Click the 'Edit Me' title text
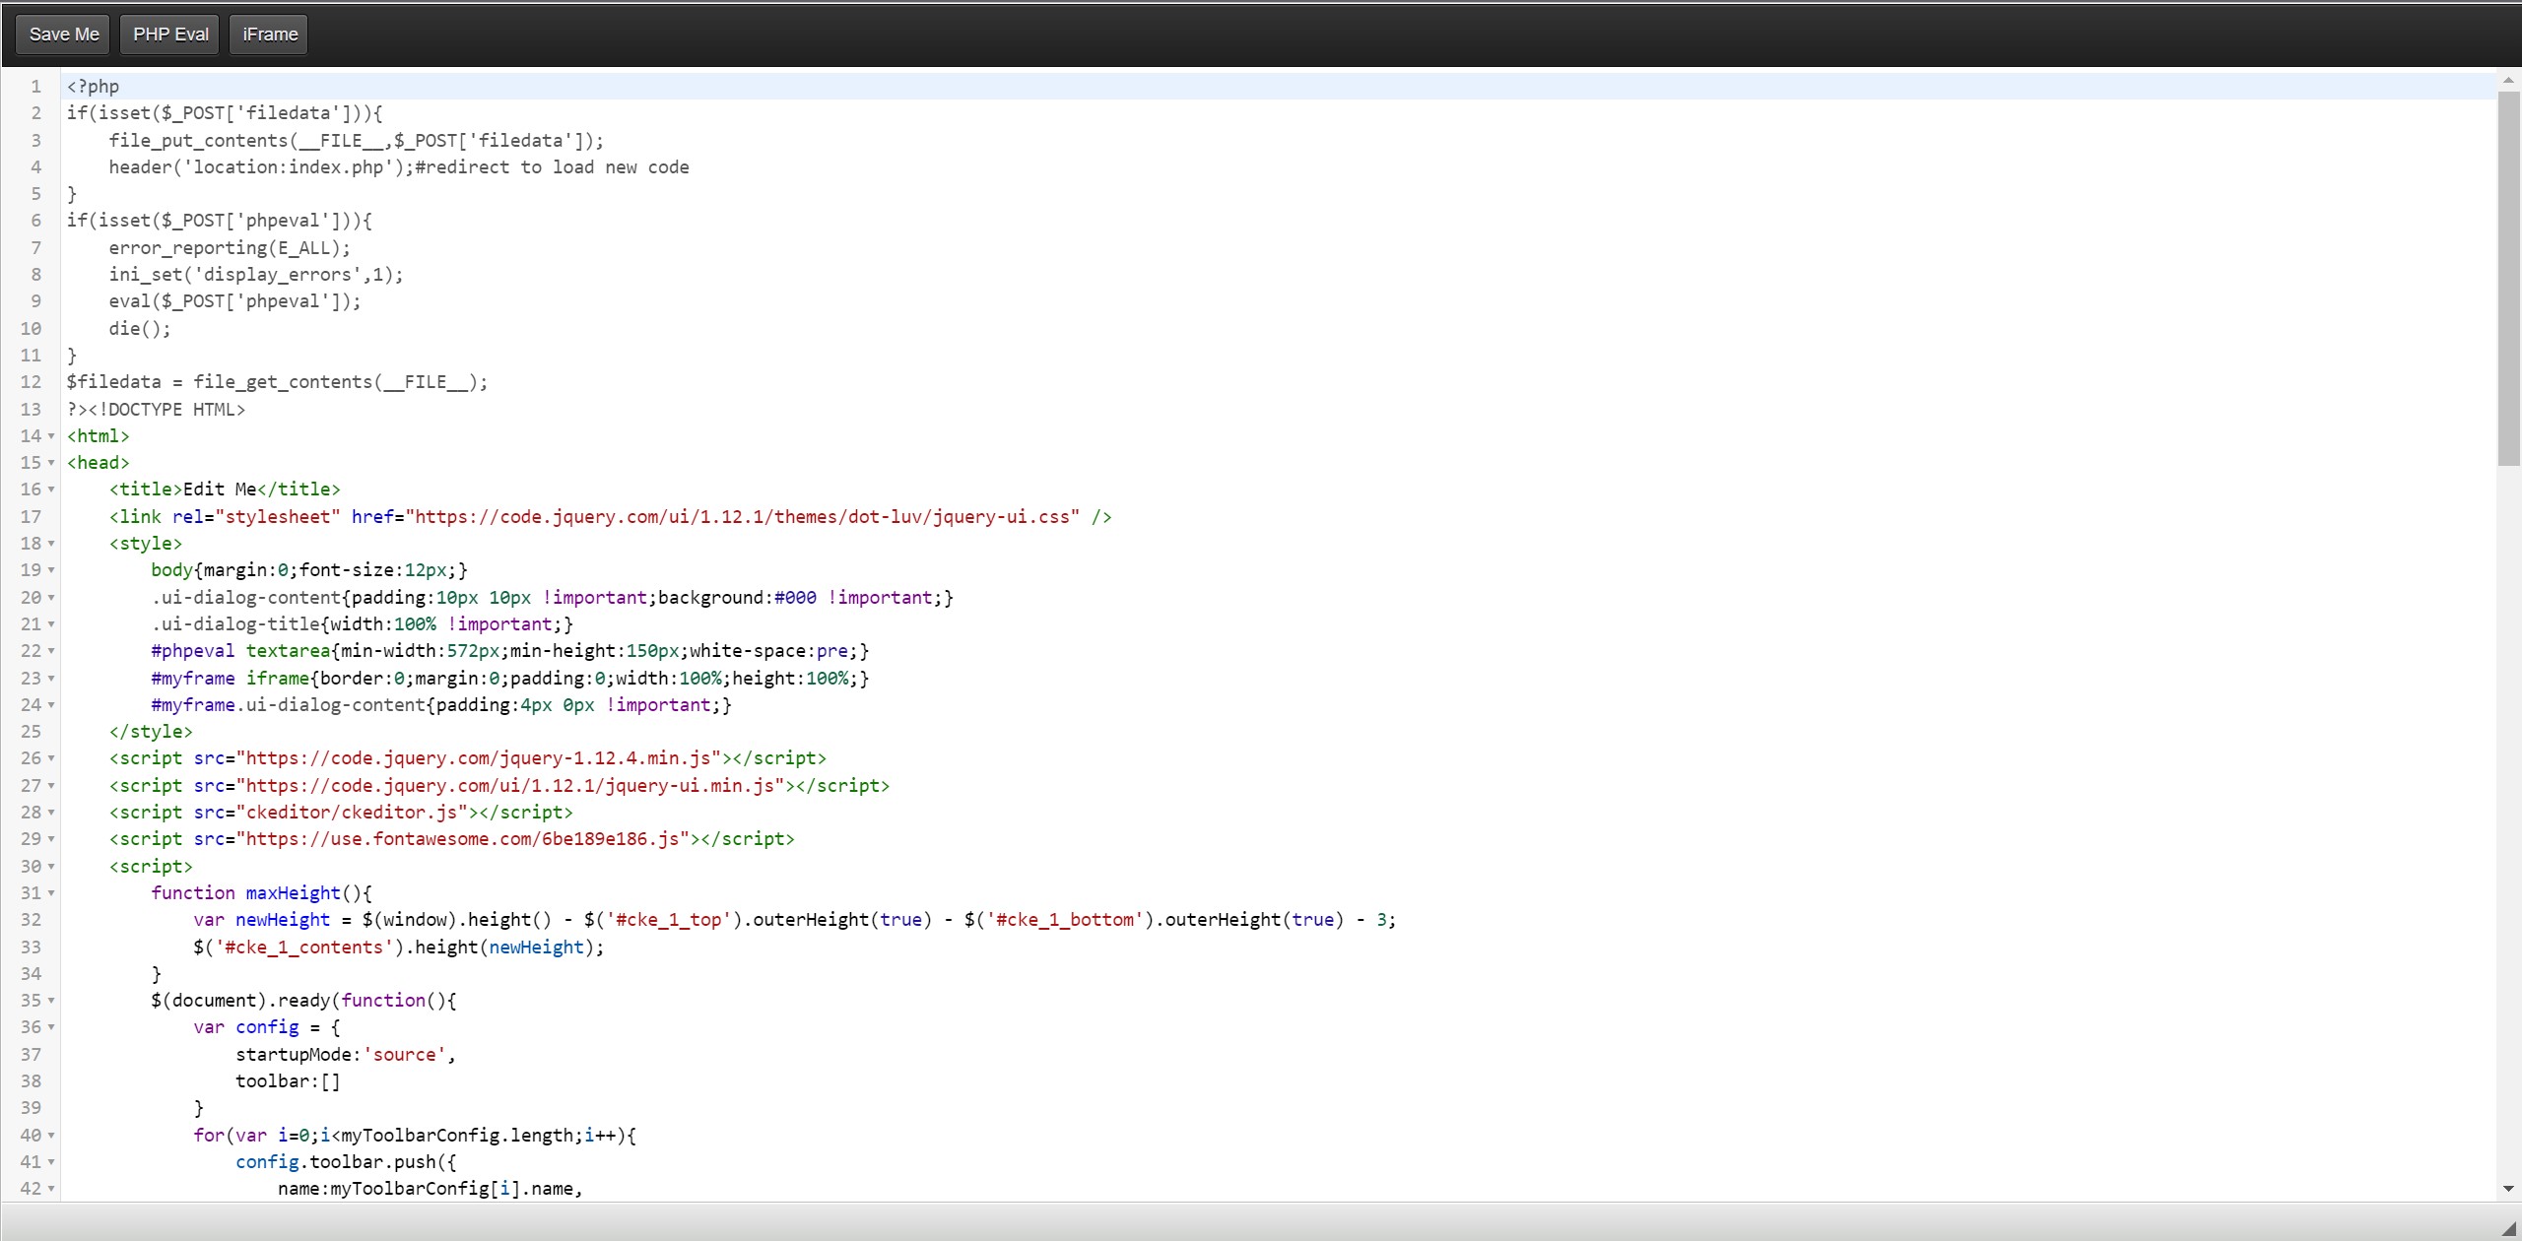This screenshot has height=1241, width=2522. click(x=220, y=490)
